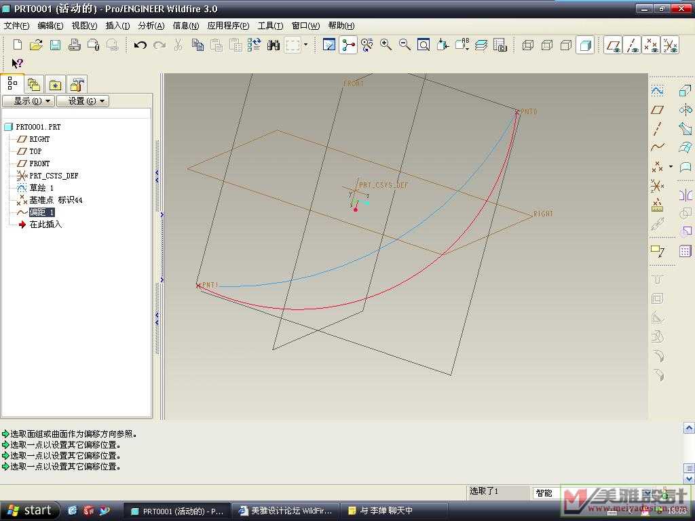Click the Mirror tool icon

coord(685,195)
